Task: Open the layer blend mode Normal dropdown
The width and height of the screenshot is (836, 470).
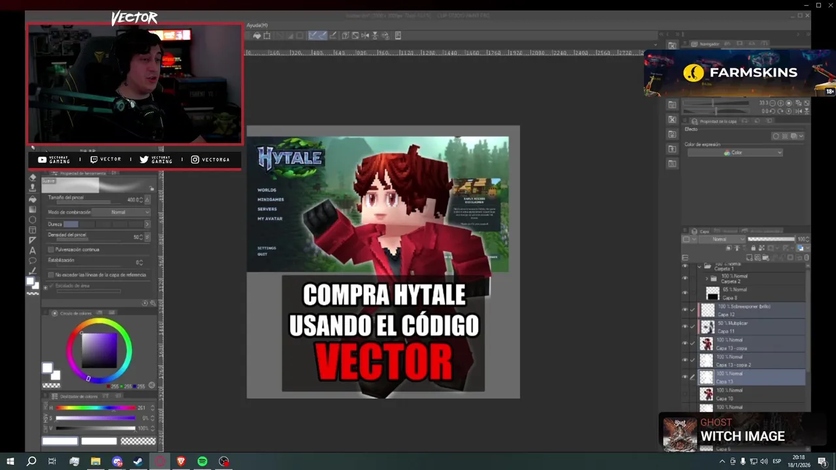Action: [x=722, y=239]
